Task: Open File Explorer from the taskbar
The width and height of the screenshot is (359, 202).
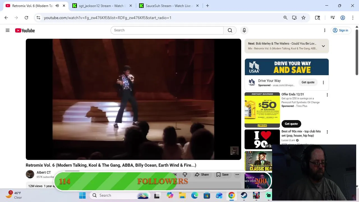Action: 182,195
